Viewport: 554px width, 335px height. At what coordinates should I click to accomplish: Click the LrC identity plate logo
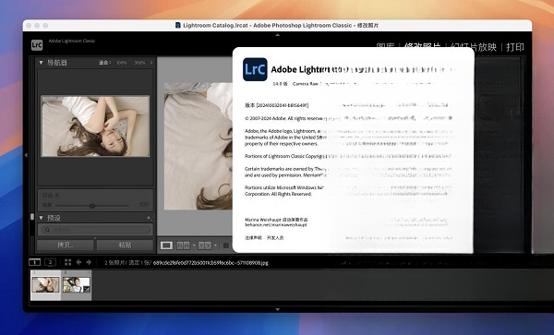37,45
